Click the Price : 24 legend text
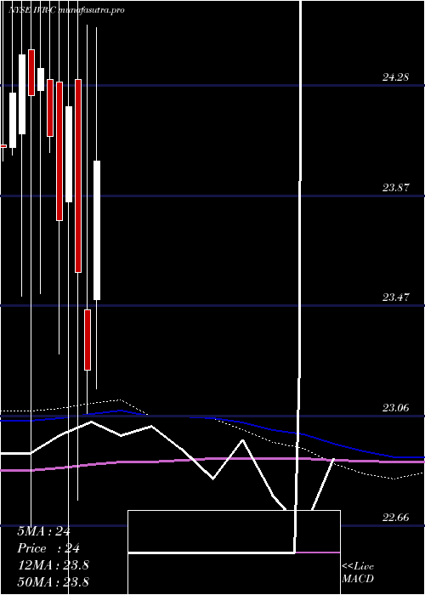Viewport: 425px width, 595px height. (48, 548)
